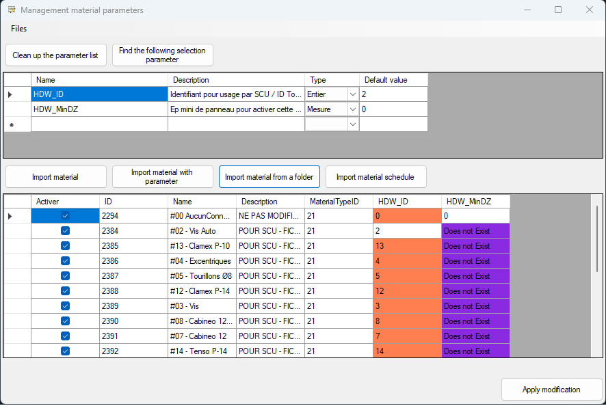Toggle the Activer checkbox for ID 2388
Screen dimensions: 606x406
click(65, 291)
